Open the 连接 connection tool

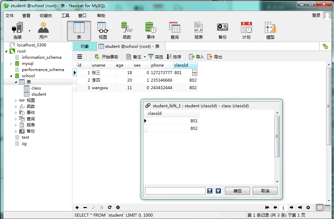click(17, 31)
